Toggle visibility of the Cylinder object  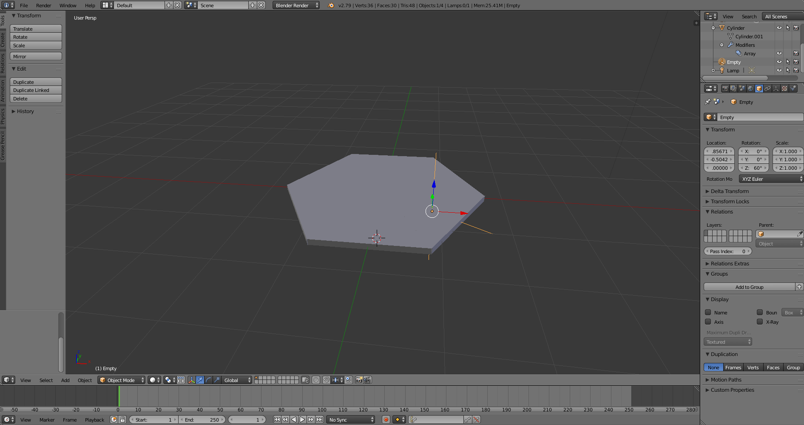pos(779,28)
